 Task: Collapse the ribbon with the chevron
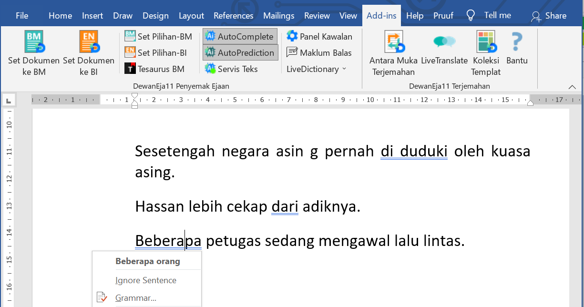(572, 87)
